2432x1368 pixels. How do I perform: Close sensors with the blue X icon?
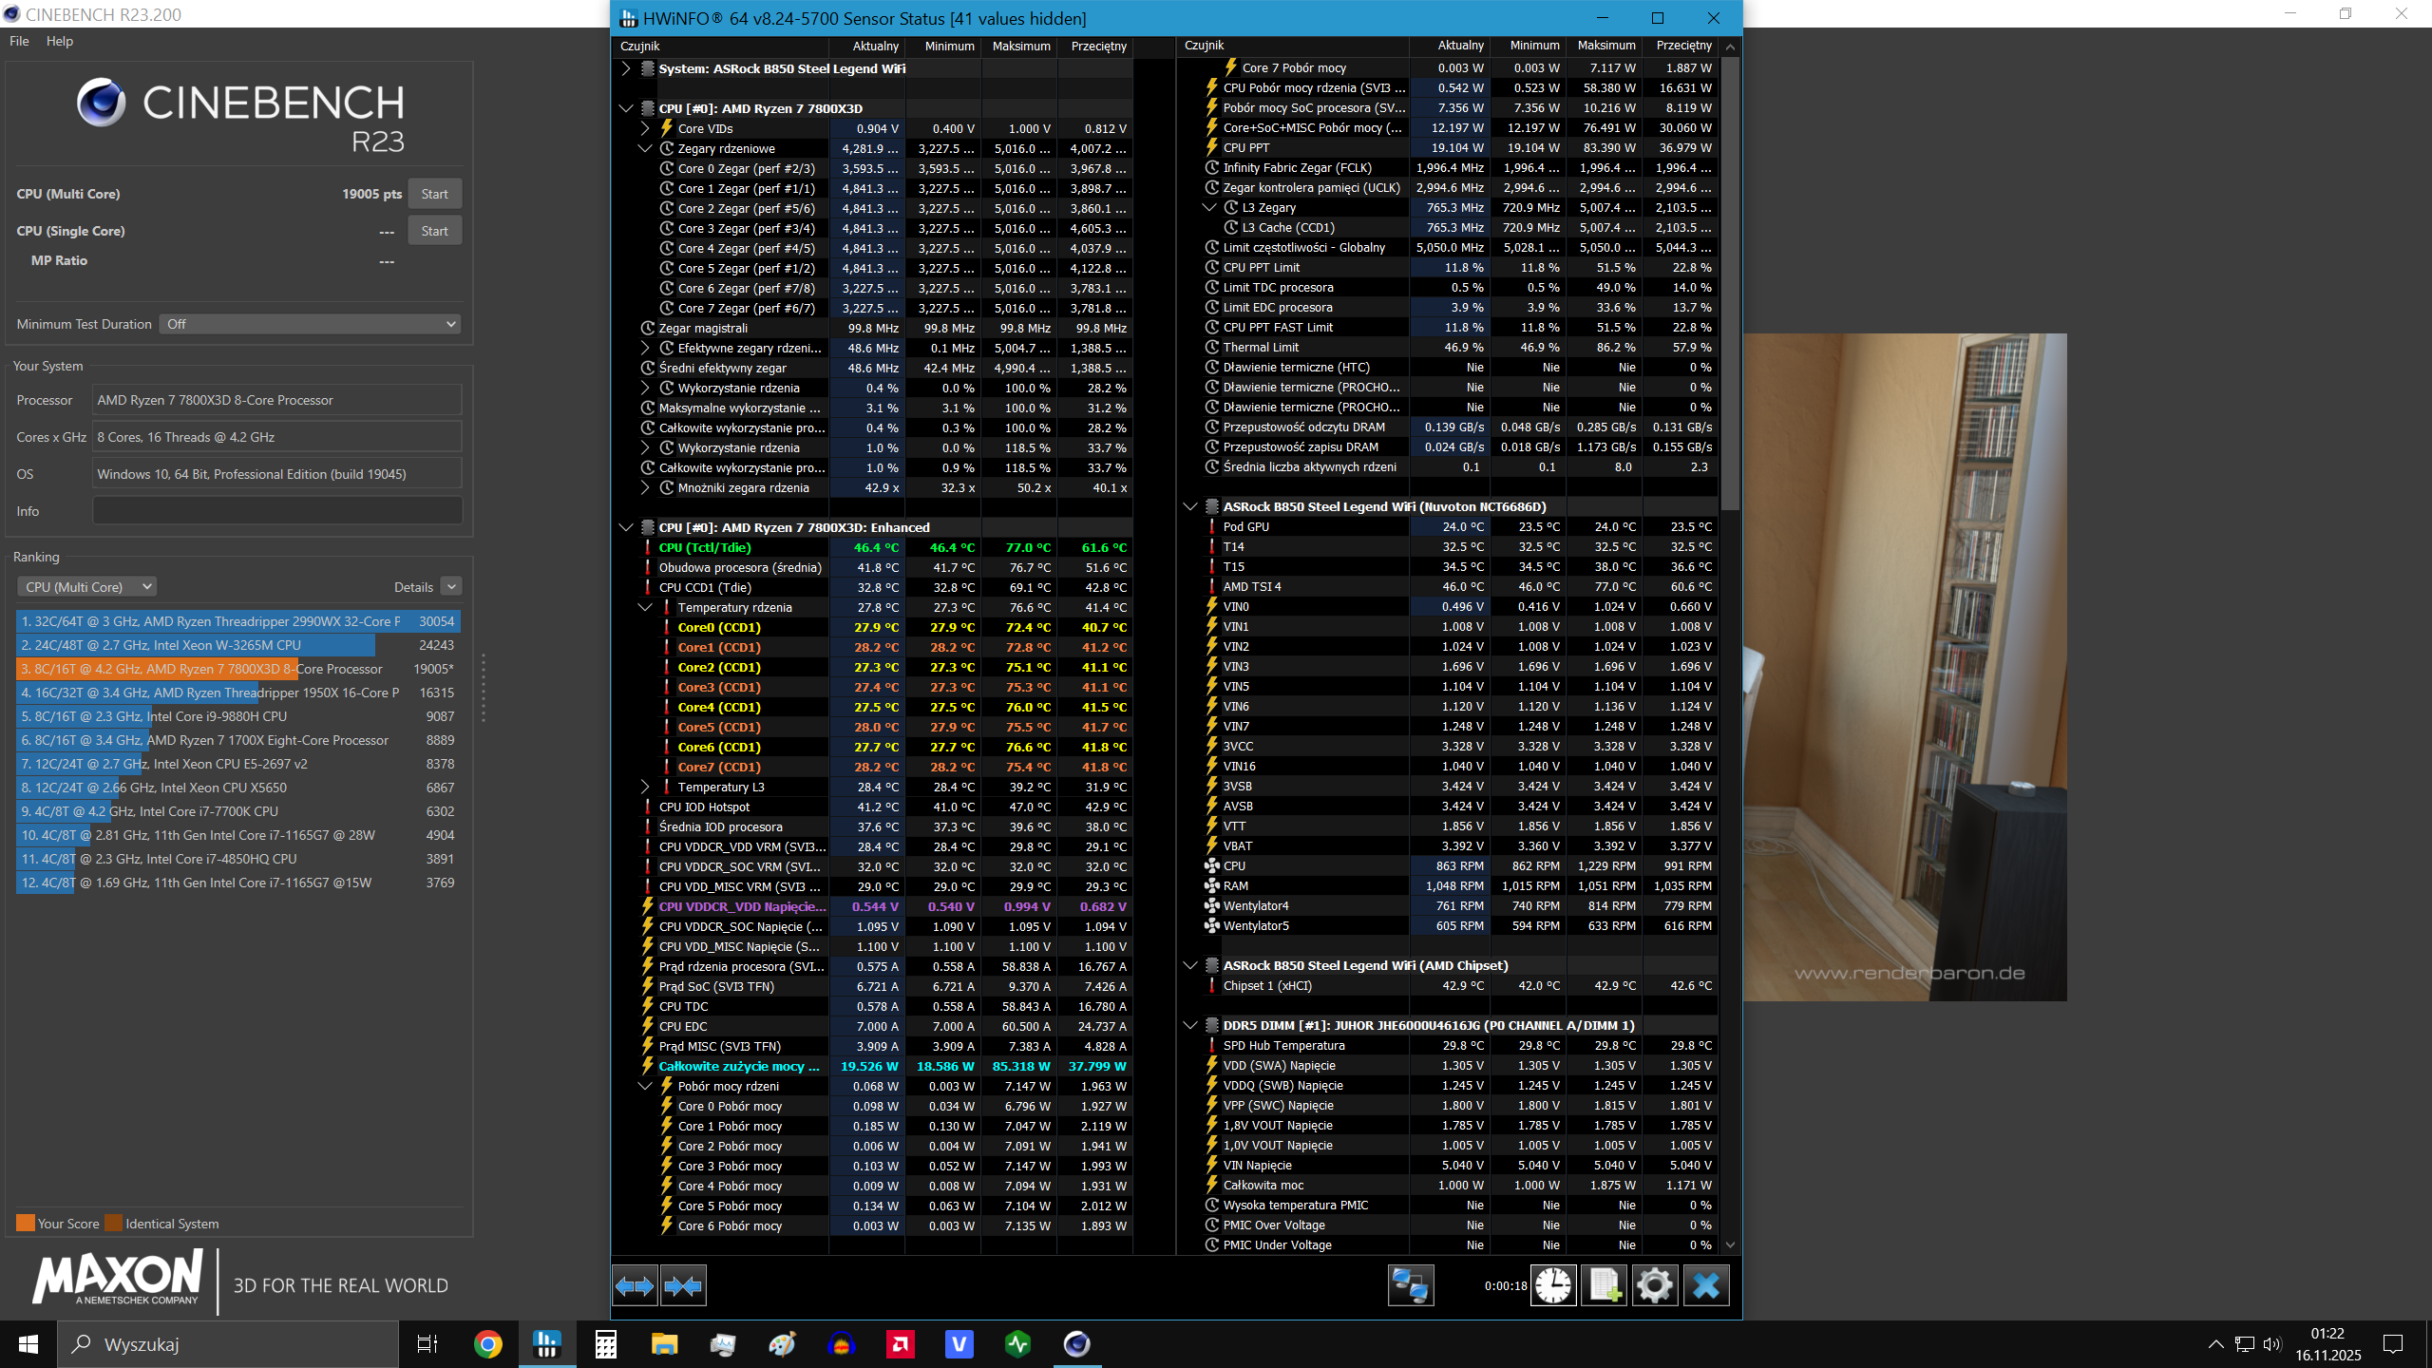[1706, 1286]
